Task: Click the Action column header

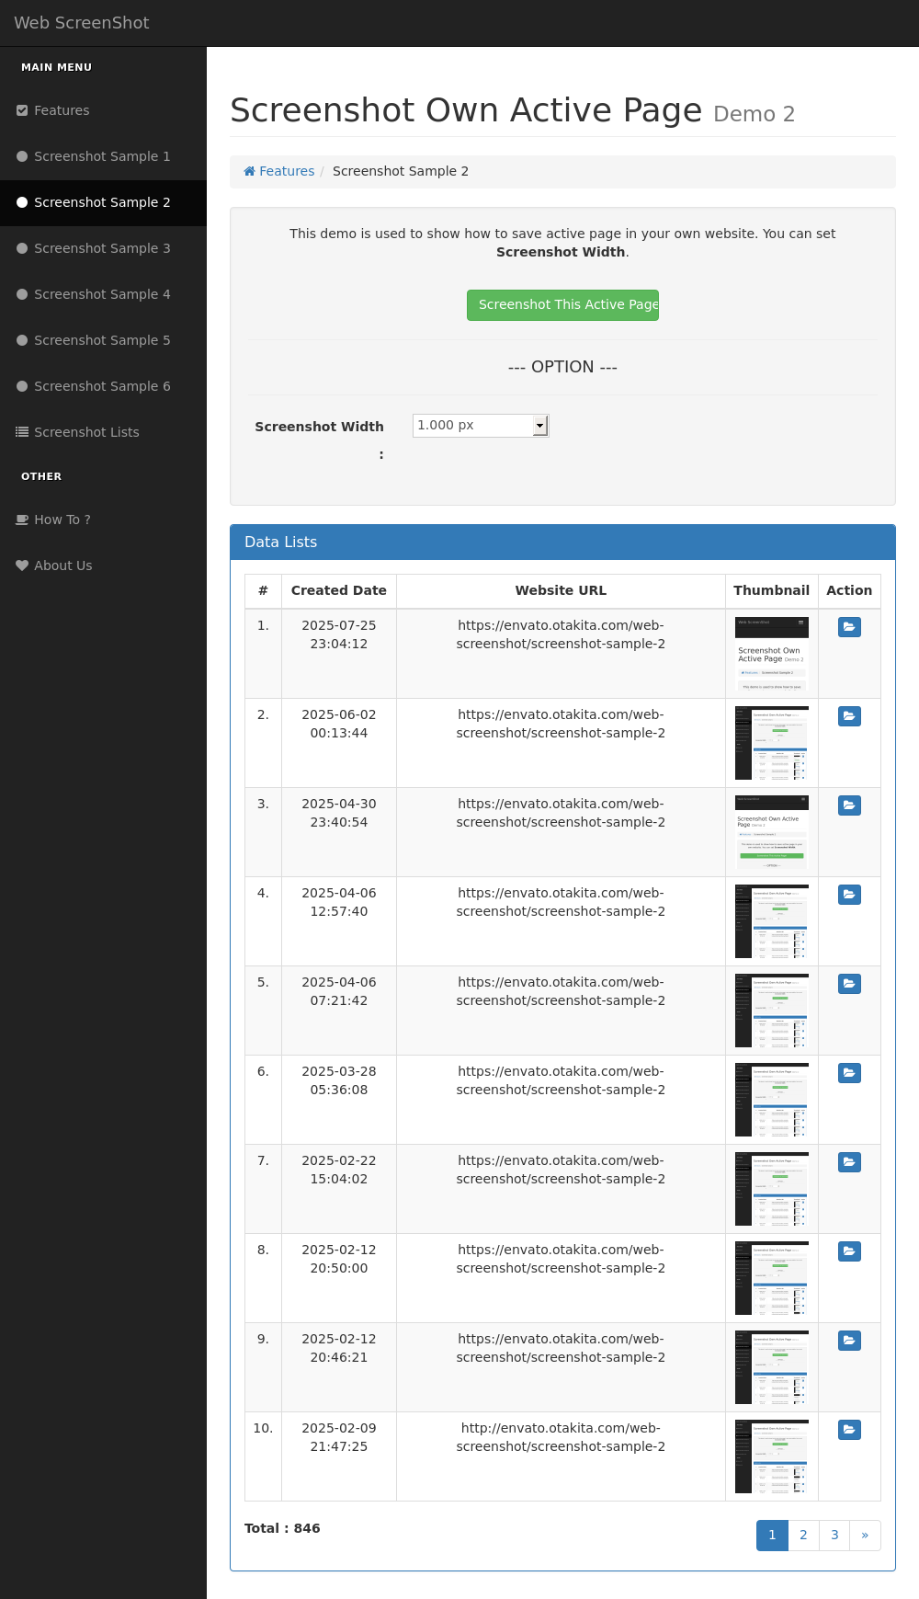Action: coord(849,591)
